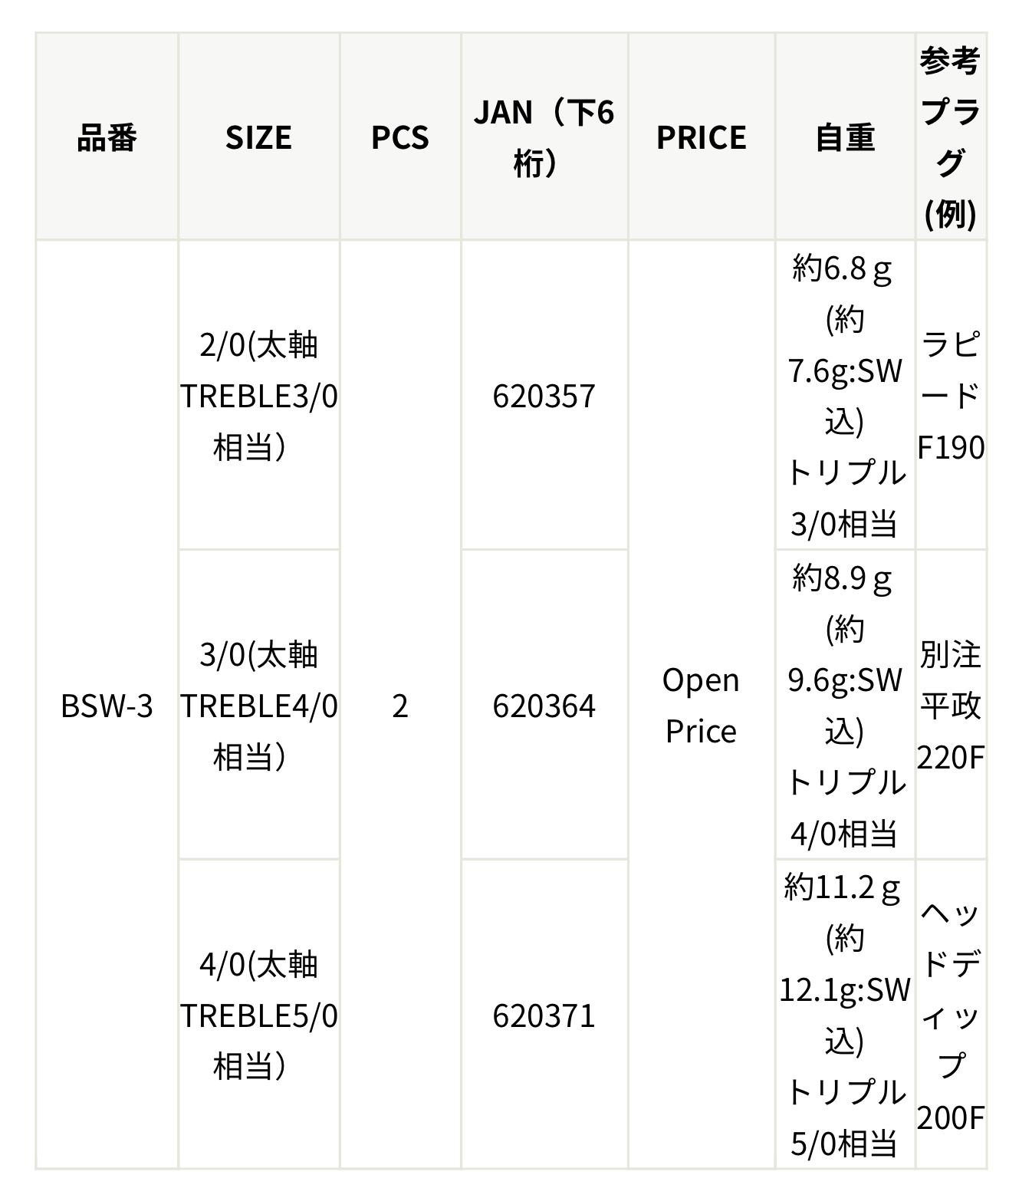Click the 3/0 (太軸TREBLE4/0相当) size cell

pos(258,706)
